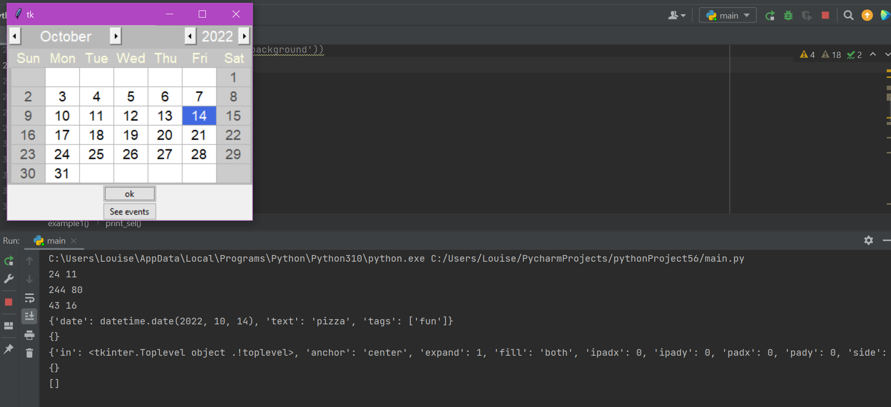Stop process from Run panel sidebar

[9, 302]
